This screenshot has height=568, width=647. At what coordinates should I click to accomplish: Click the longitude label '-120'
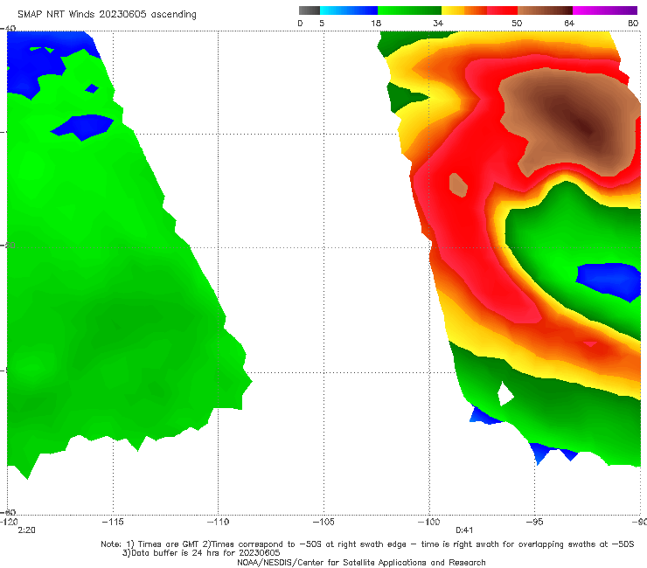tap(9, 522)
